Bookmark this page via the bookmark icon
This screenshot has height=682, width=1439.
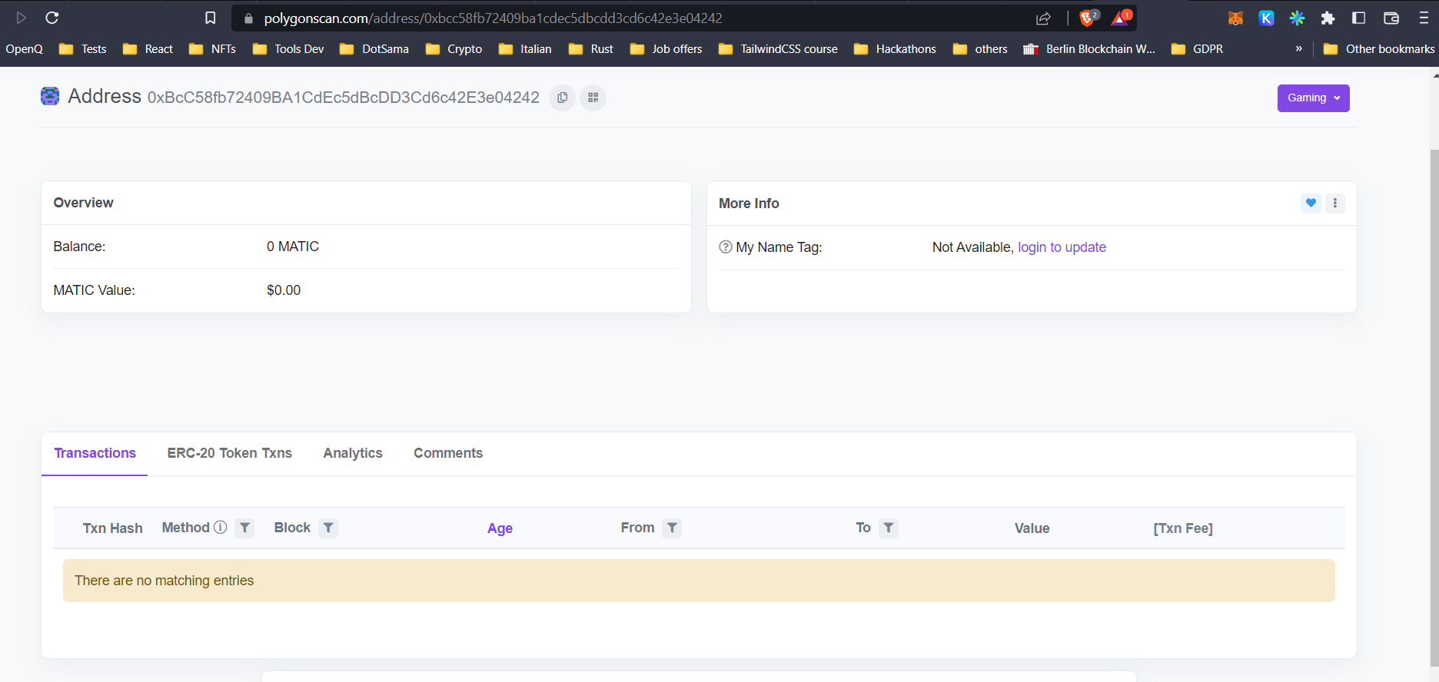(210, 18)
